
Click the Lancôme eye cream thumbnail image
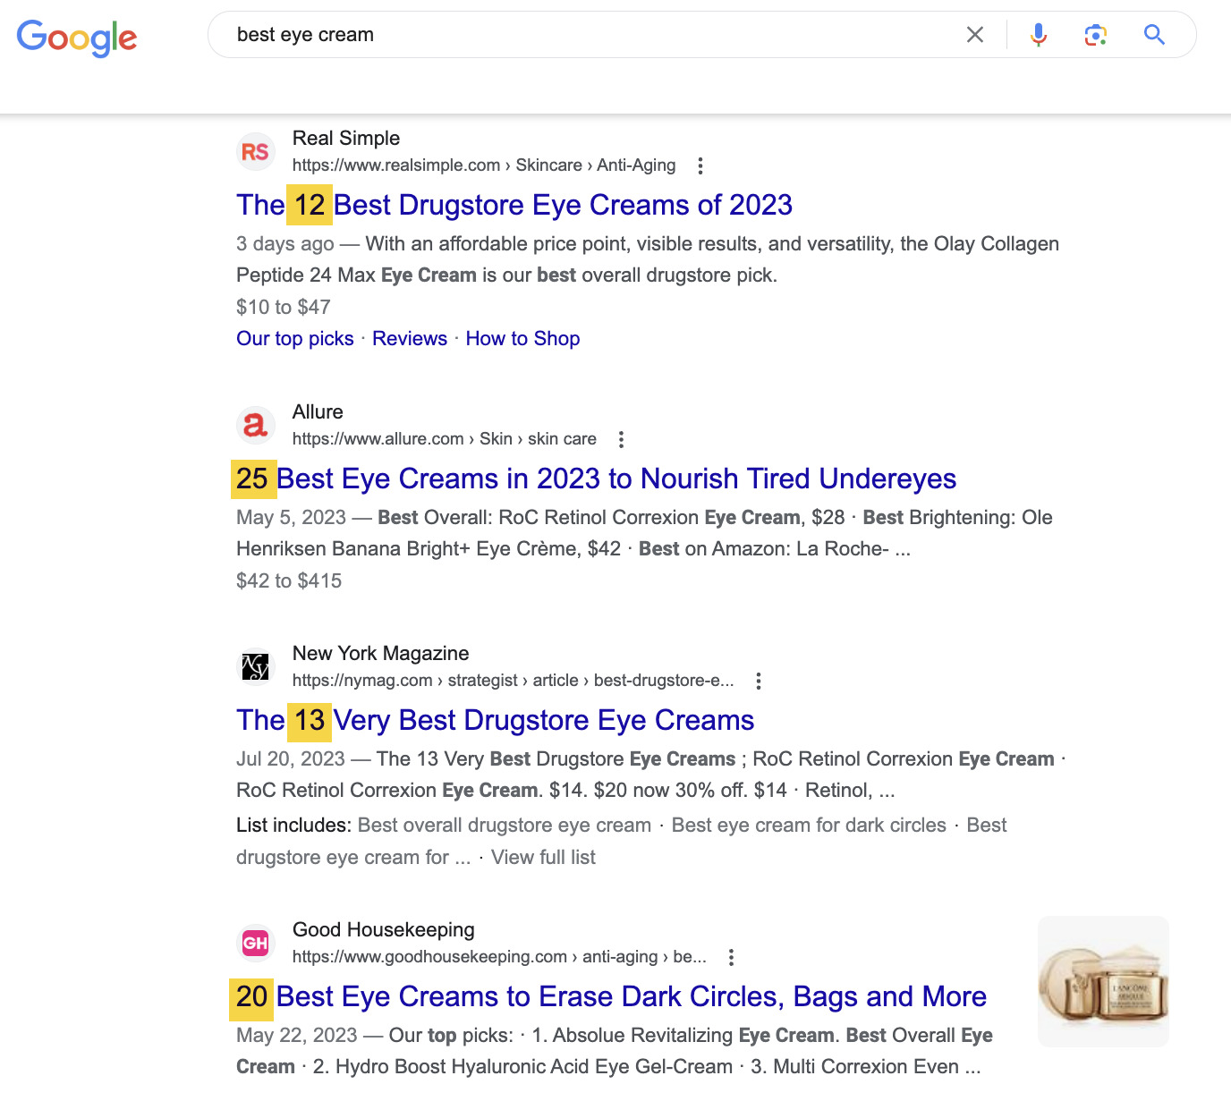click(x=1103, y=981)
